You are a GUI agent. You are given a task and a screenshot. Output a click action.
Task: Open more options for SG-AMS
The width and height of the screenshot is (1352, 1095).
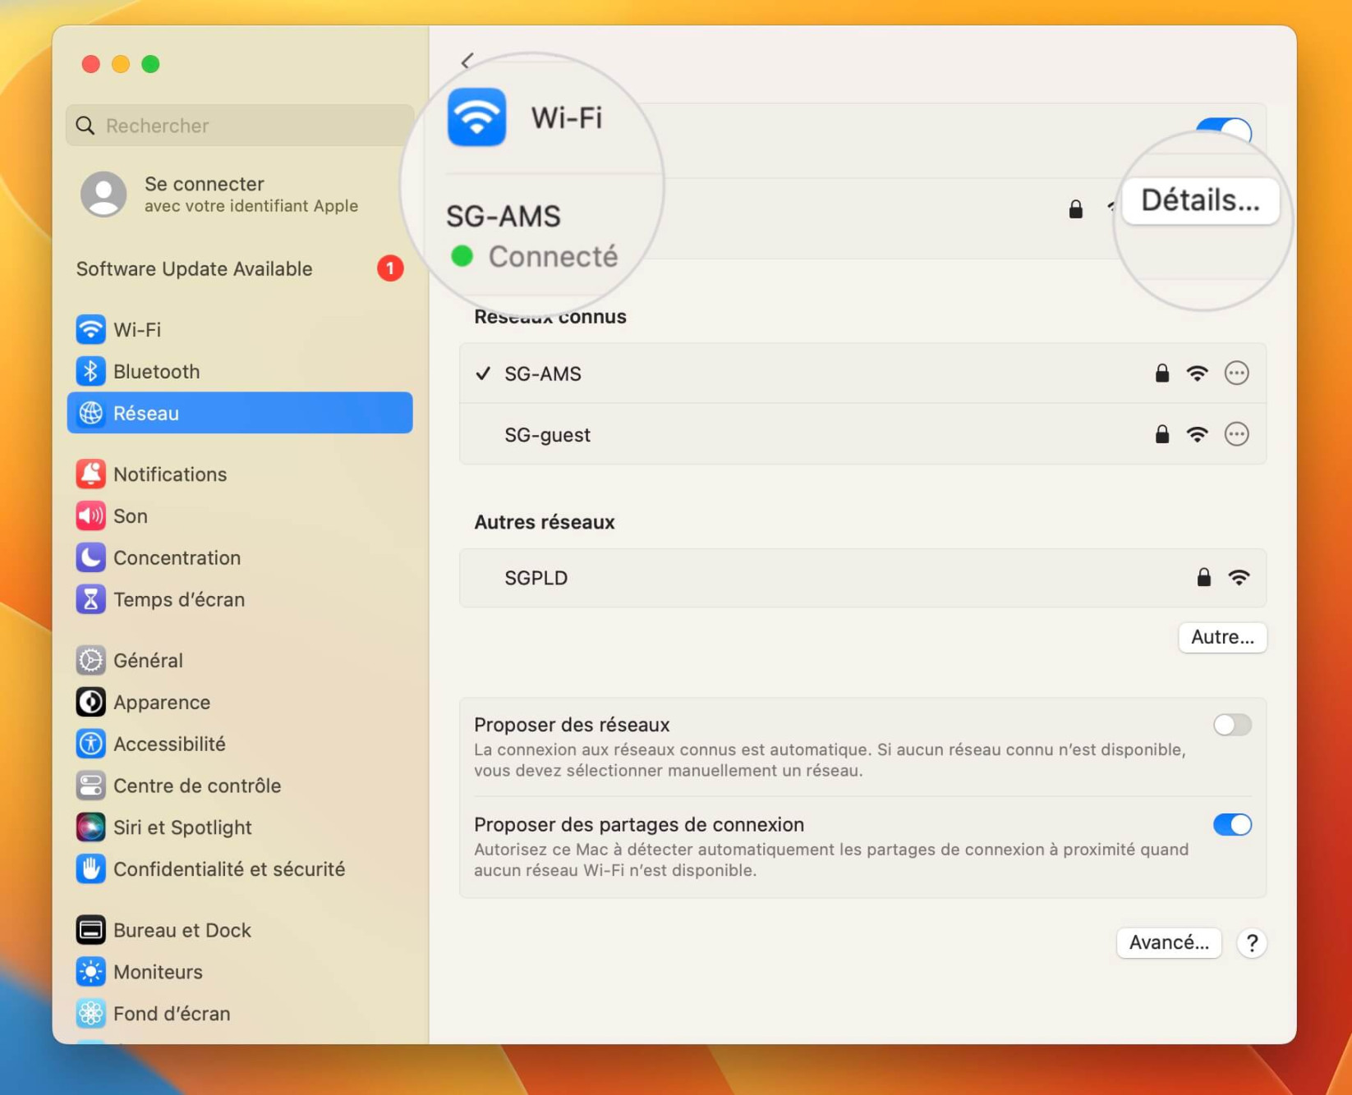pos(1236,373)
